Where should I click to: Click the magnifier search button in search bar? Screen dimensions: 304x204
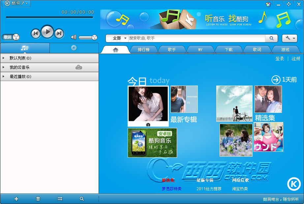[x=271, y=38]
